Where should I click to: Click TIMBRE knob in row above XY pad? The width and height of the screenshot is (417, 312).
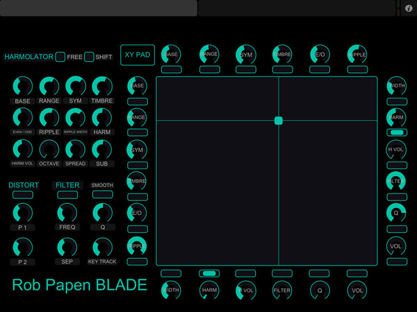click(282, 54)
